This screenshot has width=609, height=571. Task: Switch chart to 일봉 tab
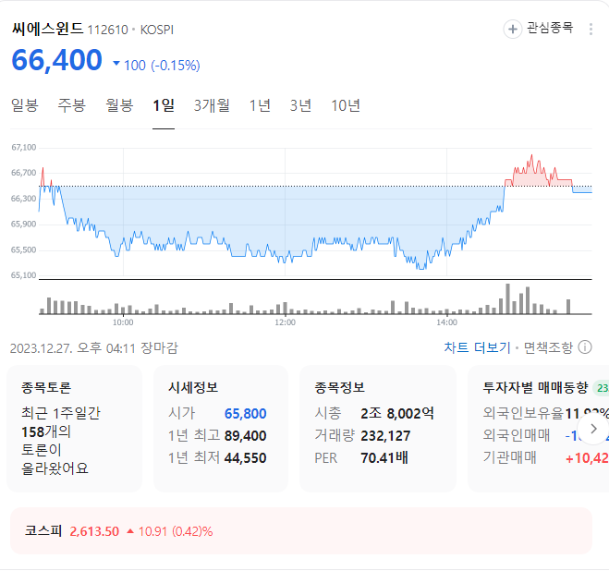(x=25, y=105)
